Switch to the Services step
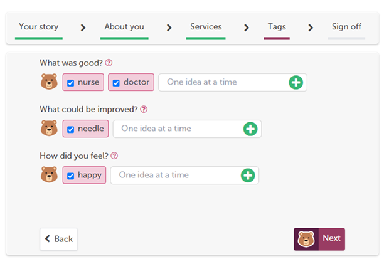Image resolution: width=389 pixels, height=264 pixels. point(206,27)
